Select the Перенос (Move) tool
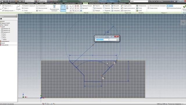The width and height of the screenshot is (186, 105). click(x=96, y=6)
